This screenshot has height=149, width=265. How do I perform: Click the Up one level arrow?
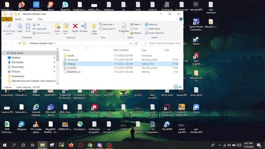[19, 43]
